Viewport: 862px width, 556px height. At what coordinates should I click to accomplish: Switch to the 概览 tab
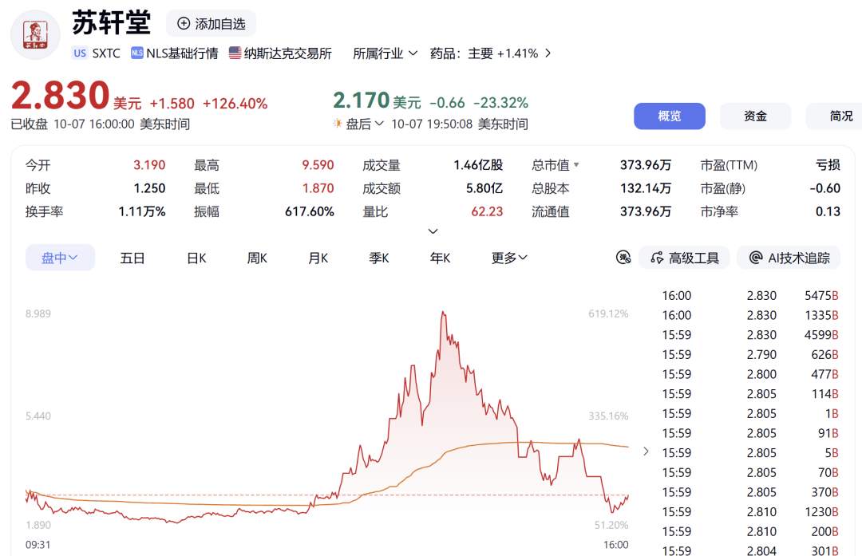point(669,116)
